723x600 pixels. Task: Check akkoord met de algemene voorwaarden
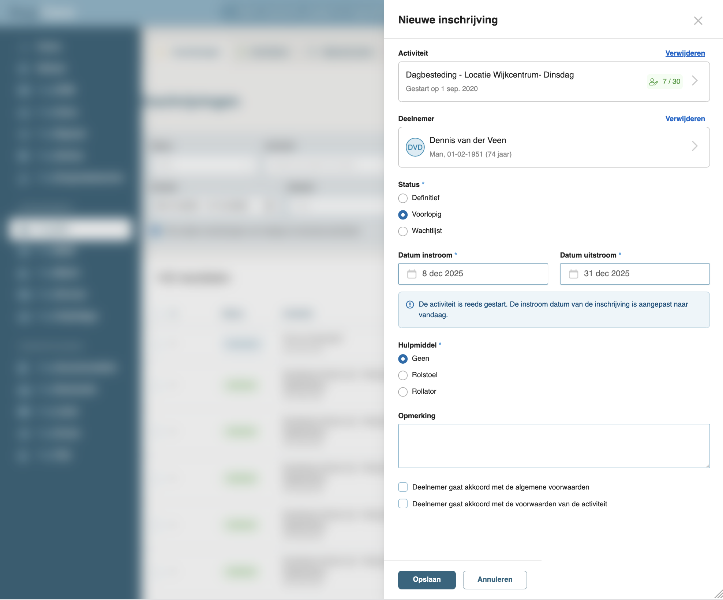[403, 487]
